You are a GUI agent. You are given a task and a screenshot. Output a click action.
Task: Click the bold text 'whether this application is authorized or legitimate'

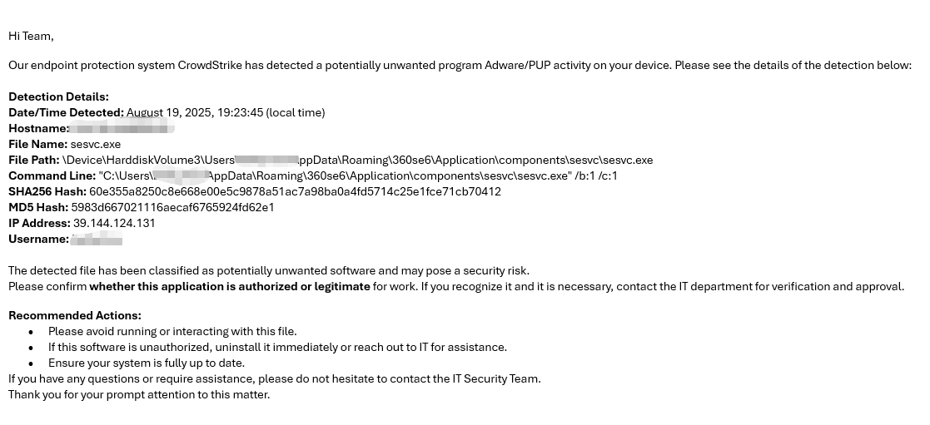point(230,286)
